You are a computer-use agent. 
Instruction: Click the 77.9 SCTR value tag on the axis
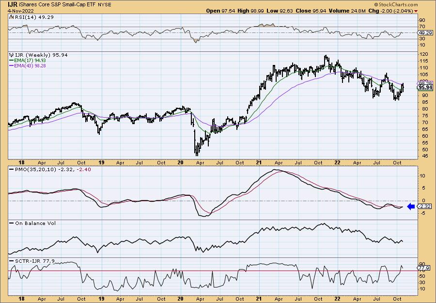click(x=424, y=268)
